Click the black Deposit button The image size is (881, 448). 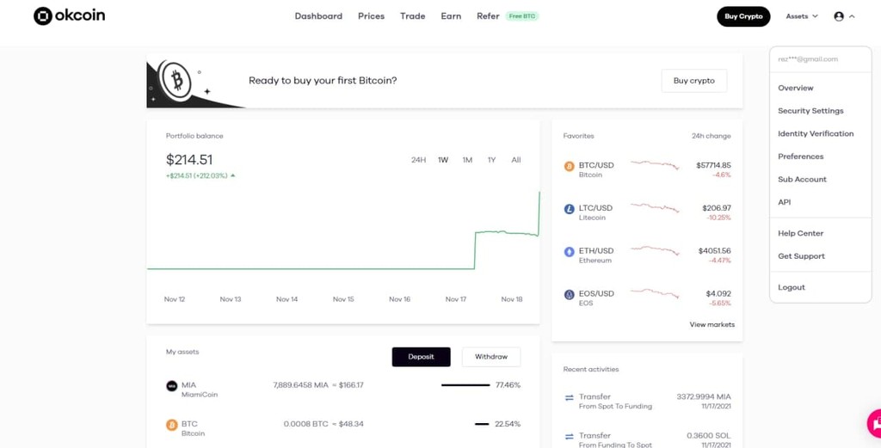pyautogui.click(x=422, y=357)
